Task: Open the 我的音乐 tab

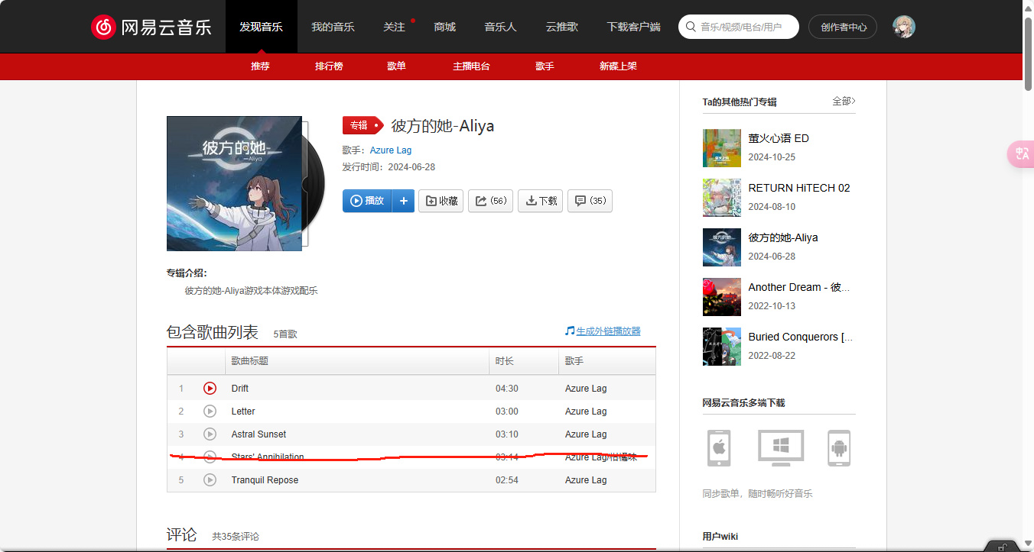Action: [x=333, y=27]
